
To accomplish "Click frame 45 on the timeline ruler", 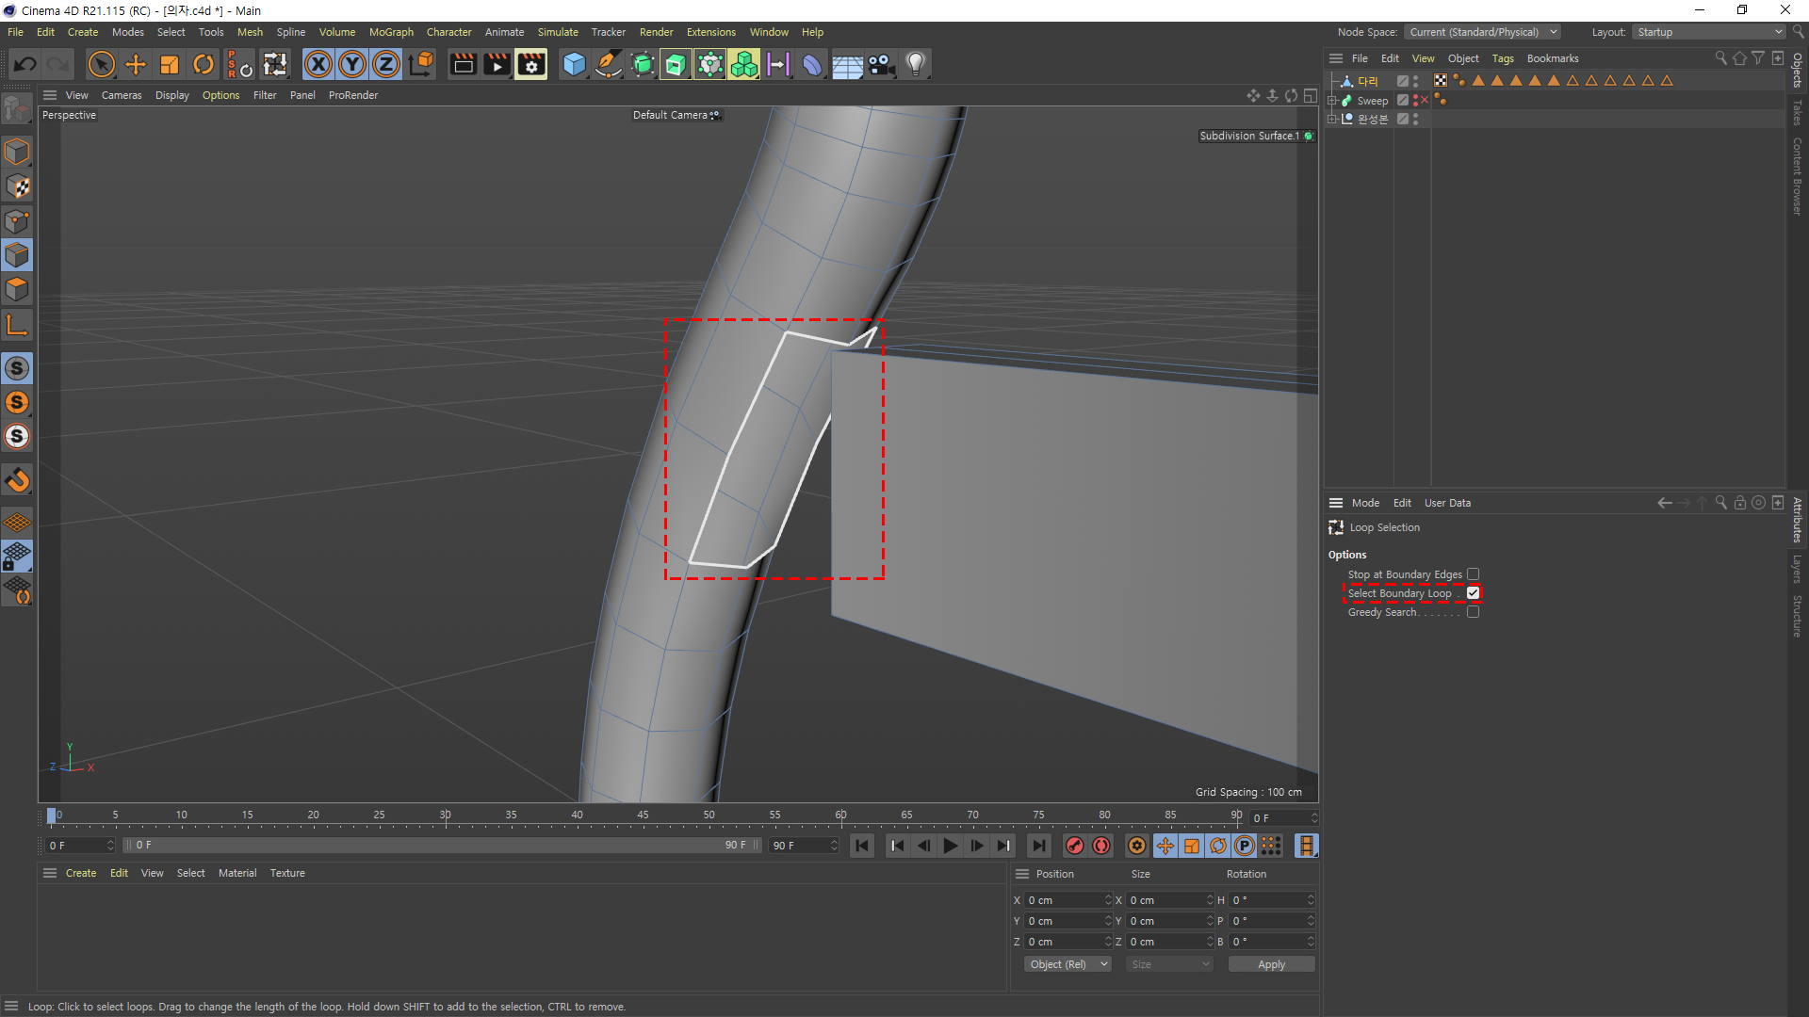I will coord(643,815).
